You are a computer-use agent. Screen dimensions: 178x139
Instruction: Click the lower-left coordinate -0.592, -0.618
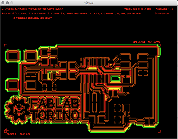coord(18,134)
